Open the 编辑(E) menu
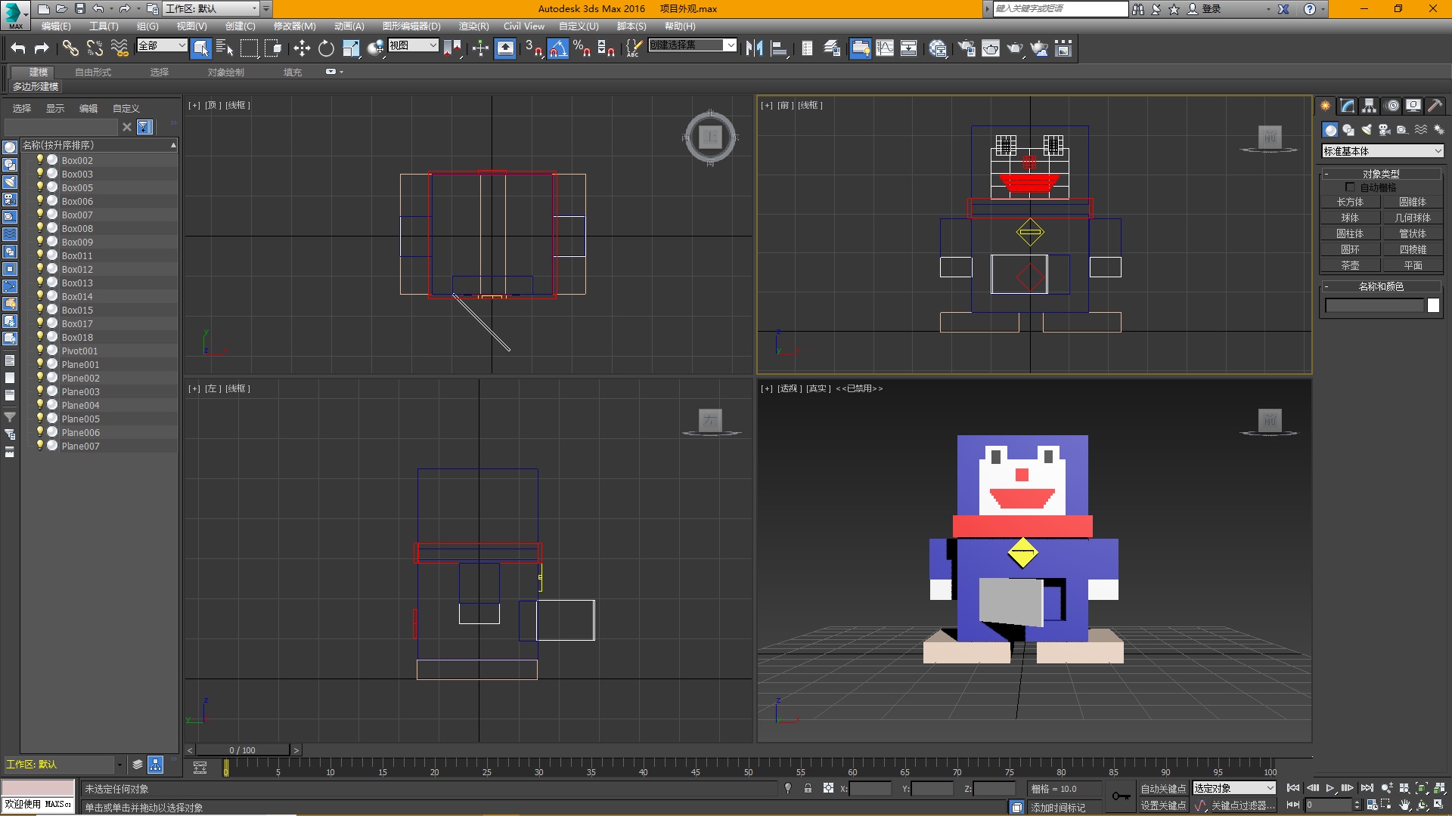Screen dimensions: 1452x816 (x=56, y=26)
